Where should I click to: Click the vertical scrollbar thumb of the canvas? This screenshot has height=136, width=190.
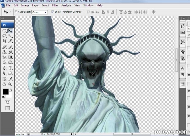(177, 60)
